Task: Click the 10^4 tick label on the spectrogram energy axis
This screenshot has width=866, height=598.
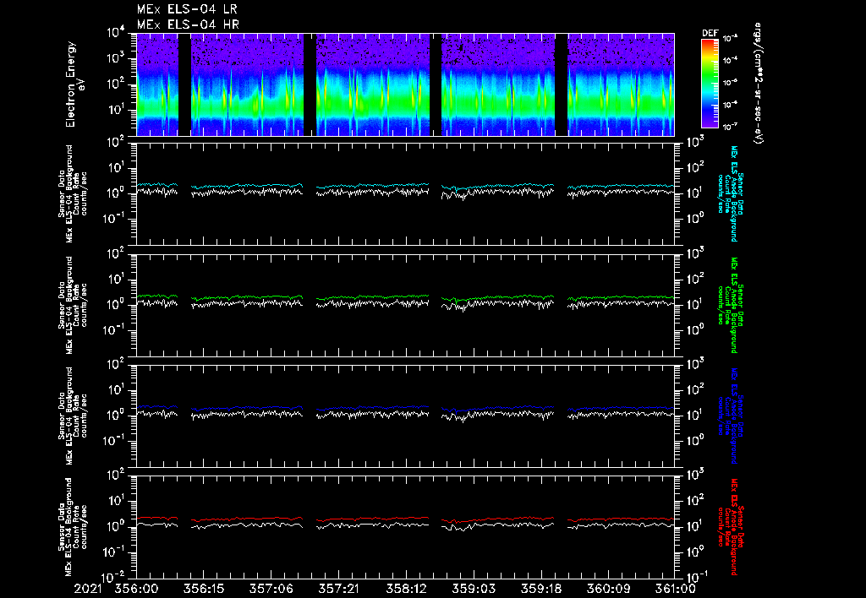Action: coord(115,33)
